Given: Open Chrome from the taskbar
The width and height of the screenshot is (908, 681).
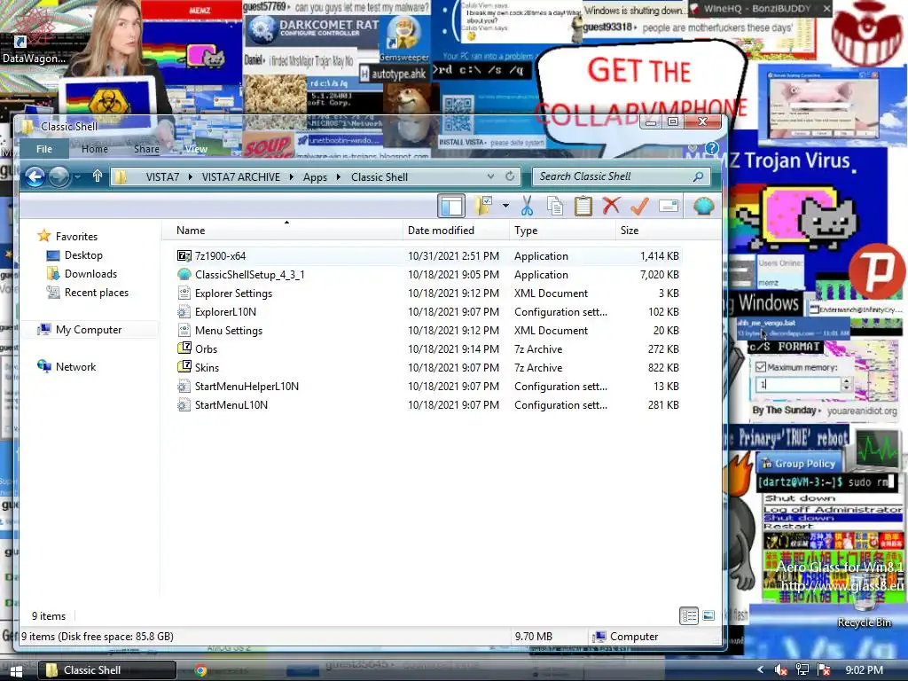Looking at the screenshot, I should [x=201, y=670].
